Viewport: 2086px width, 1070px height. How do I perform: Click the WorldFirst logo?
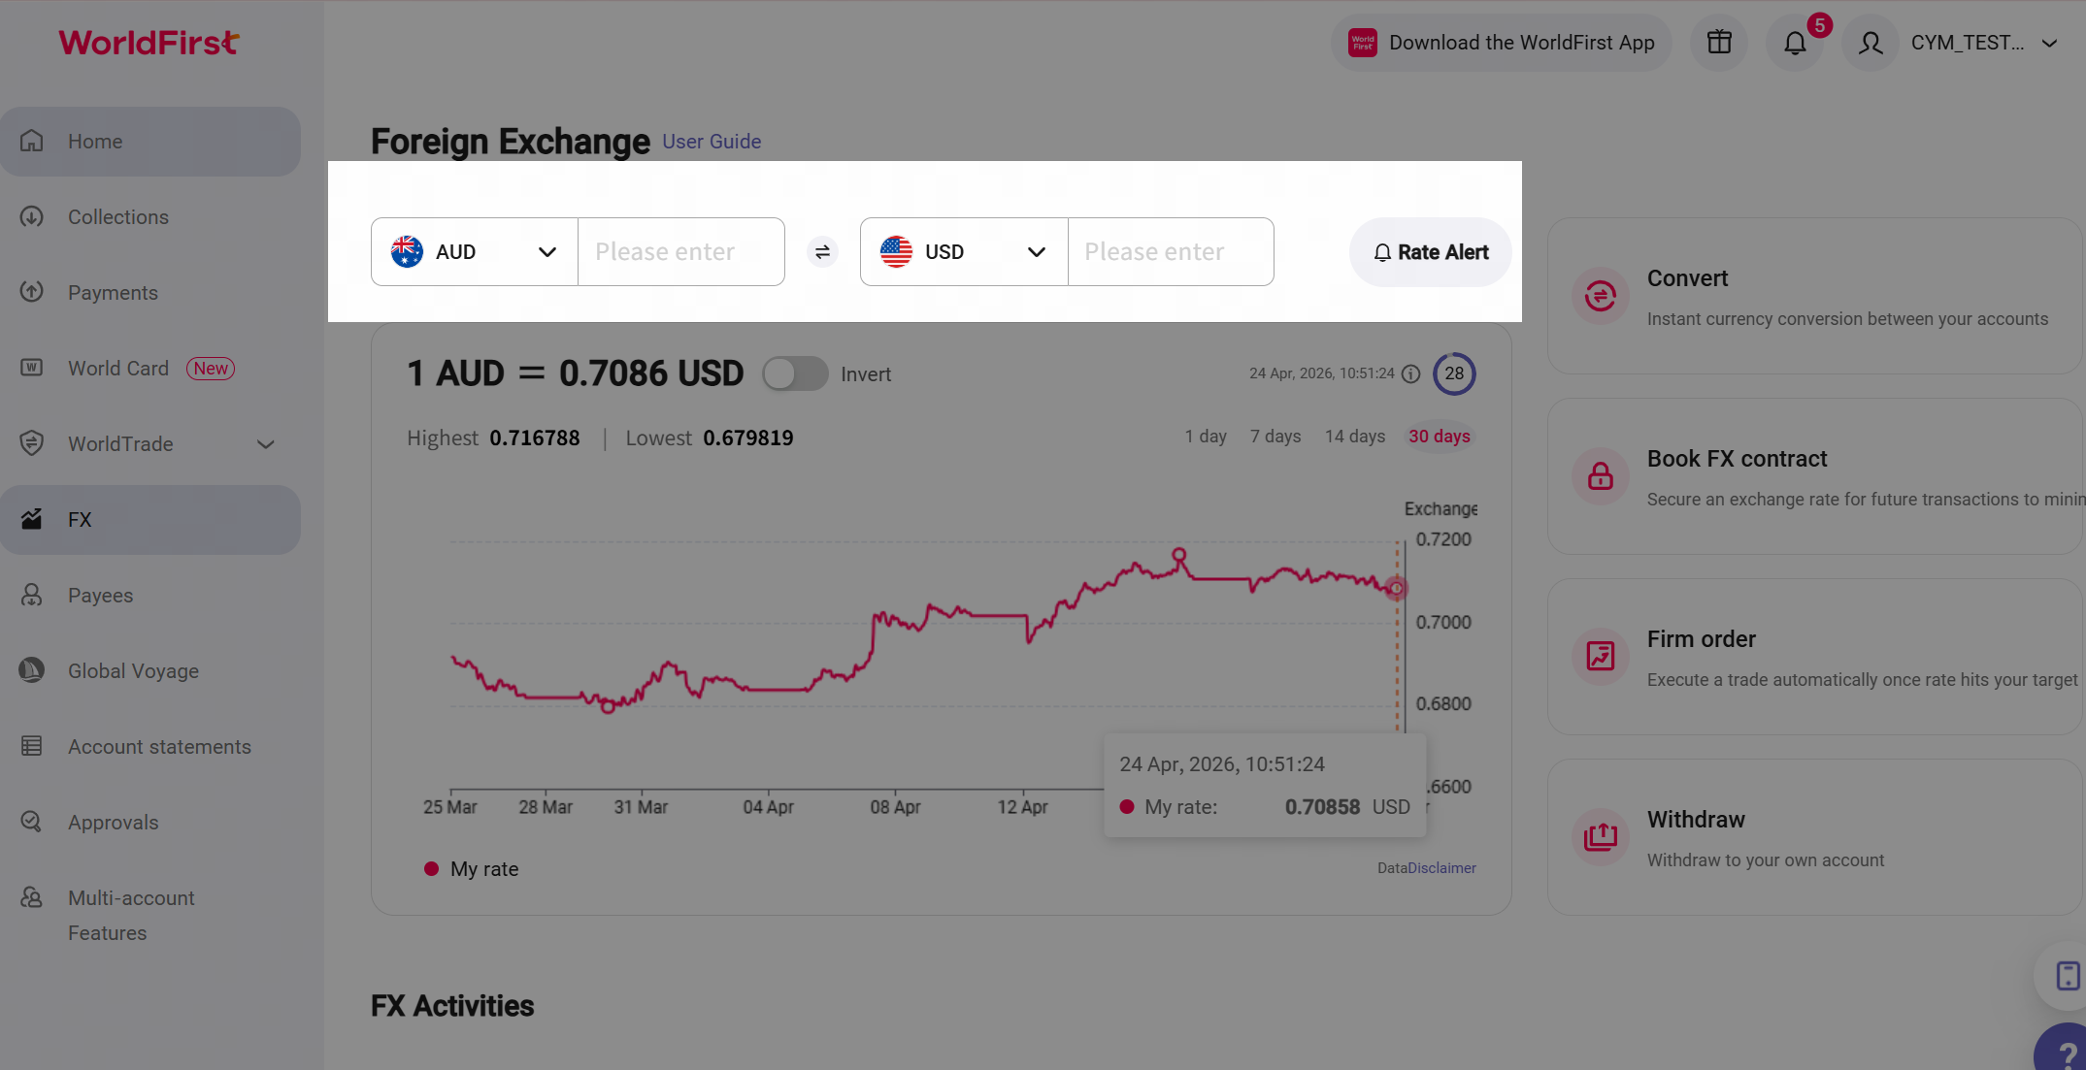(149, 43)
